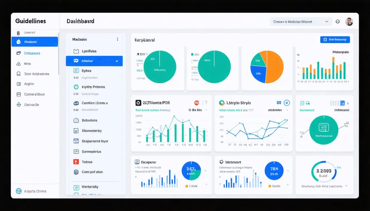370x211 pixels.
Task: Click the icon next to Comeraltloue
Action: pos(18,94)
